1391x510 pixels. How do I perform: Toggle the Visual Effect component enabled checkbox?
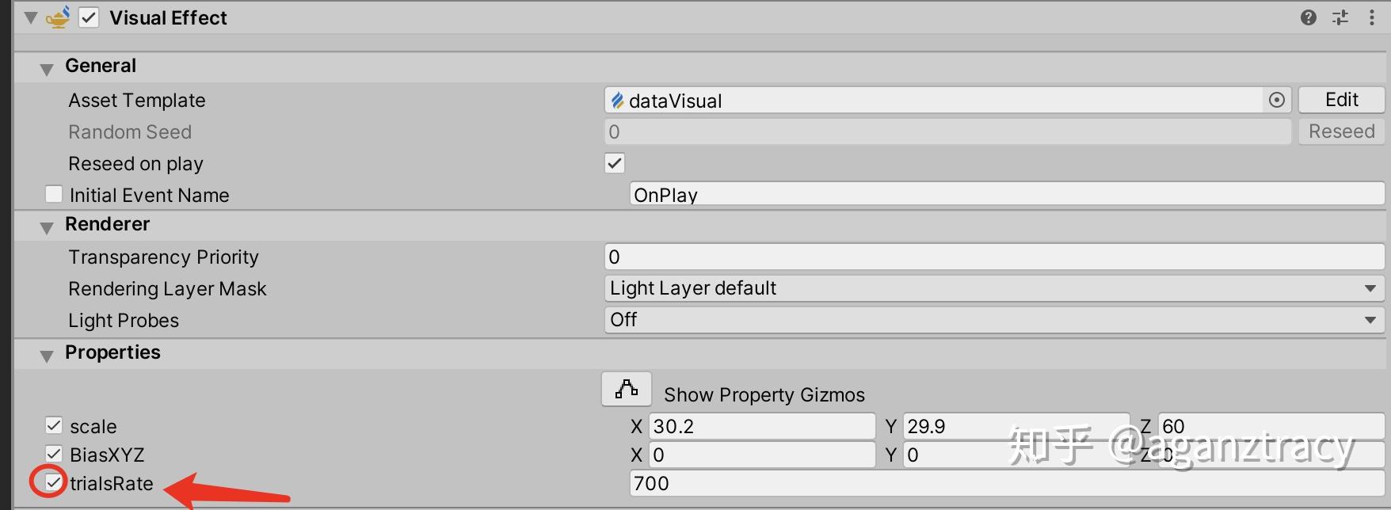click(x=89, y=17)
